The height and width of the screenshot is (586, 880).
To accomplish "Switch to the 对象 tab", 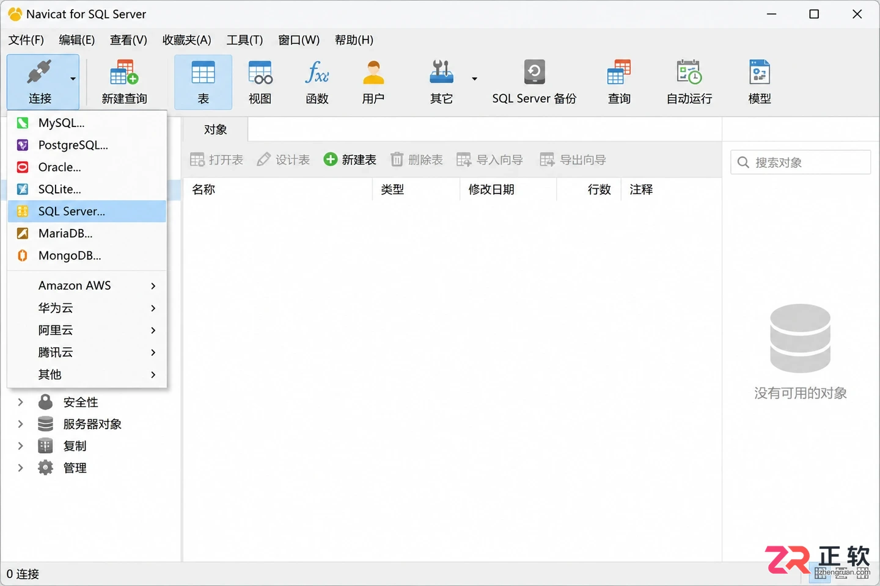I will pyautogui.click(x=216, y=129).
